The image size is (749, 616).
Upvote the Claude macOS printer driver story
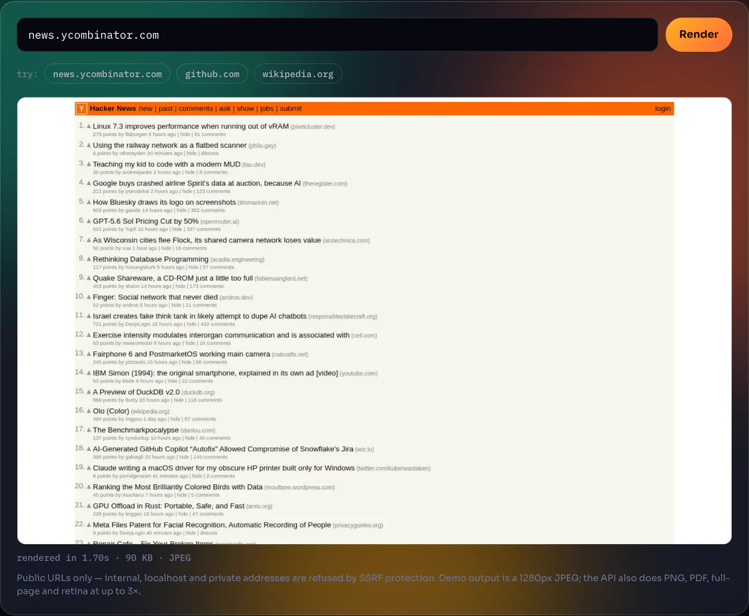88,468
